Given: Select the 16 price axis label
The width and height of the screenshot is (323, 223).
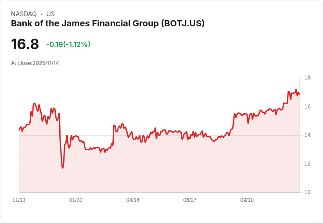Looking at the screenshot, I should pyautogui.click(x=308, y=107).
